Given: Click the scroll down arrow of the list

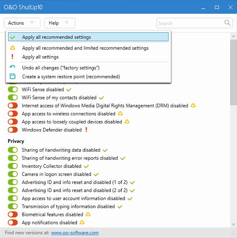Looking at the screenshot, I should [x=233, y=224].
